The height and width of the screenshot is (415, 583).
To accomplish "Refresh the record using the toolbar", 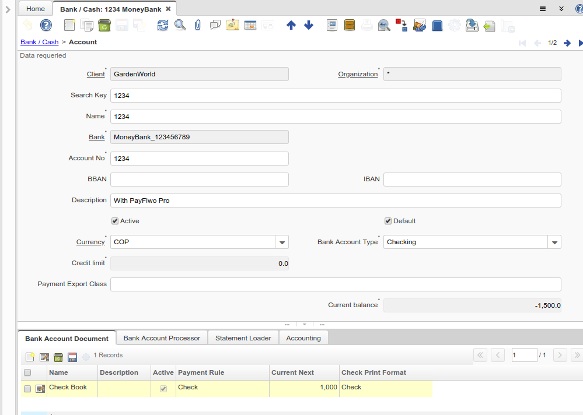I will point(163,25).
